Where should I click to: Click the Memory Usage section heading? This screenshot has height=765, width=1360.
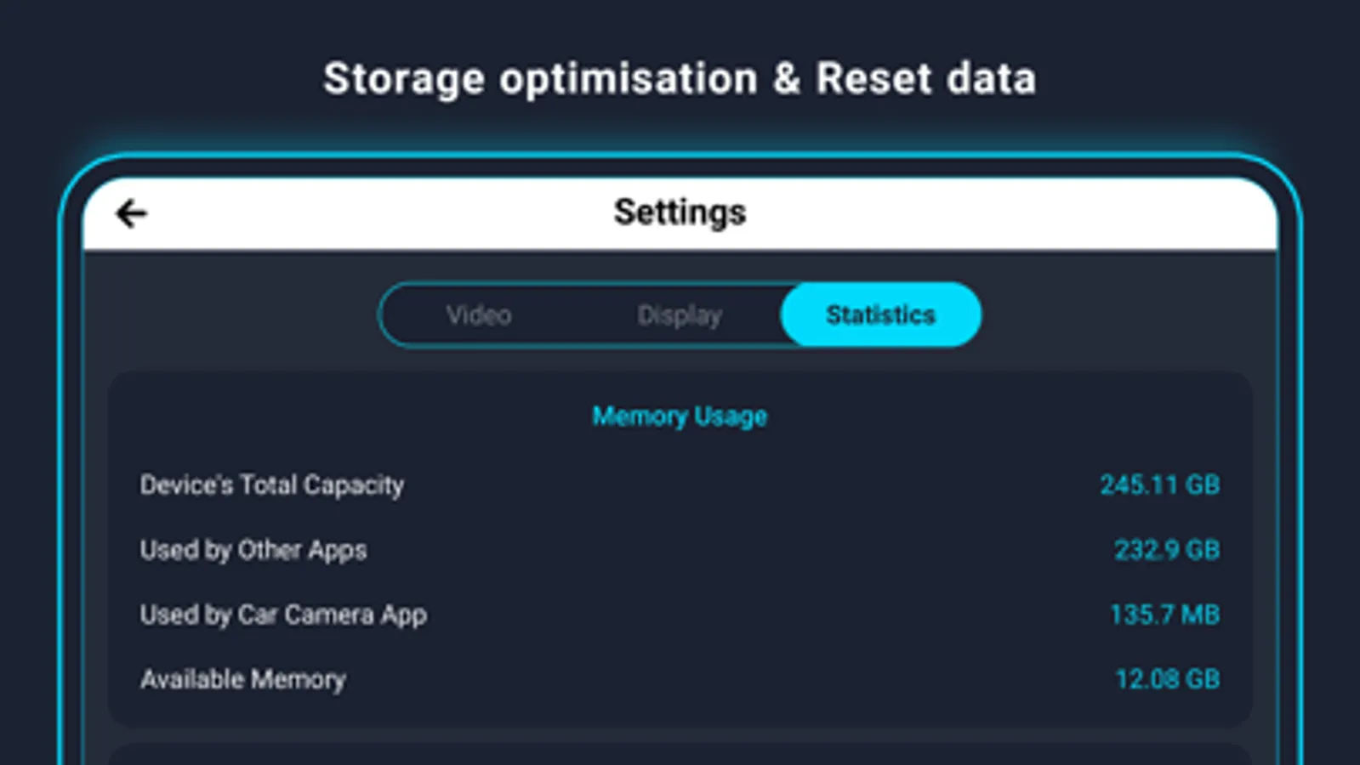680,416
